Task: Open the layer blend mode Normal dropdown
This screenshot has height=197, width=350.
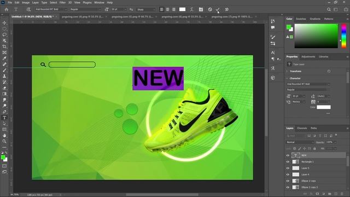Action: [x=300, y=142]
